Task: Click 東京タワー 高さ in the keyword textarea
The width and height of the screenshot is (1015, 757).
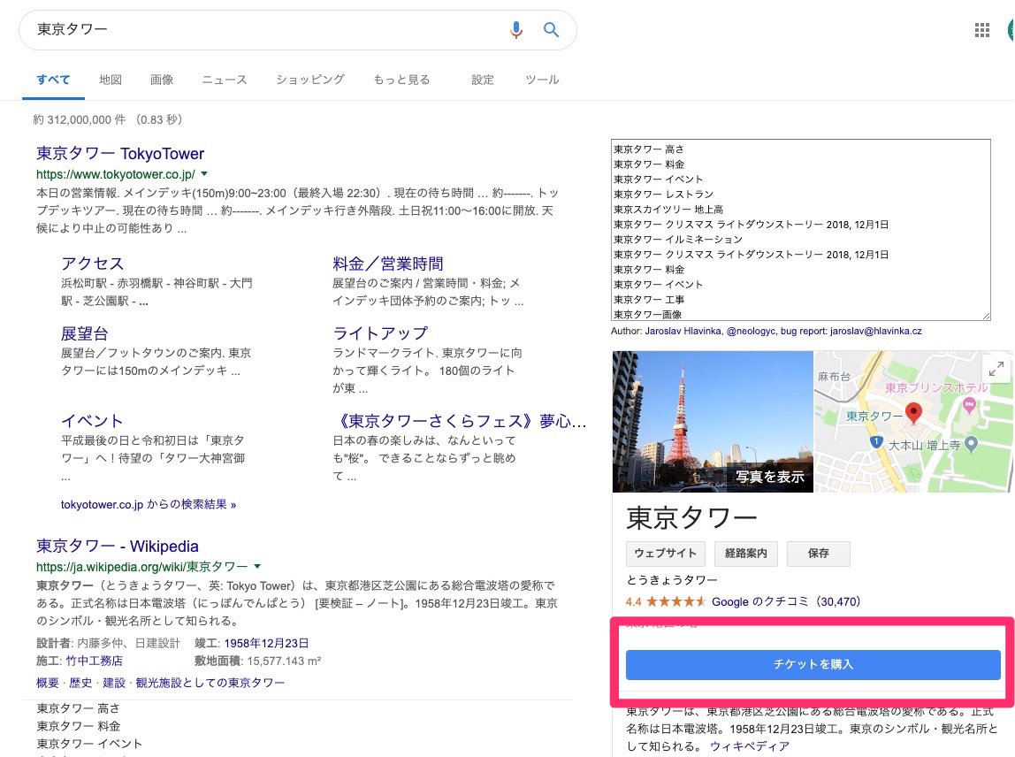Action: pos(649,149)
